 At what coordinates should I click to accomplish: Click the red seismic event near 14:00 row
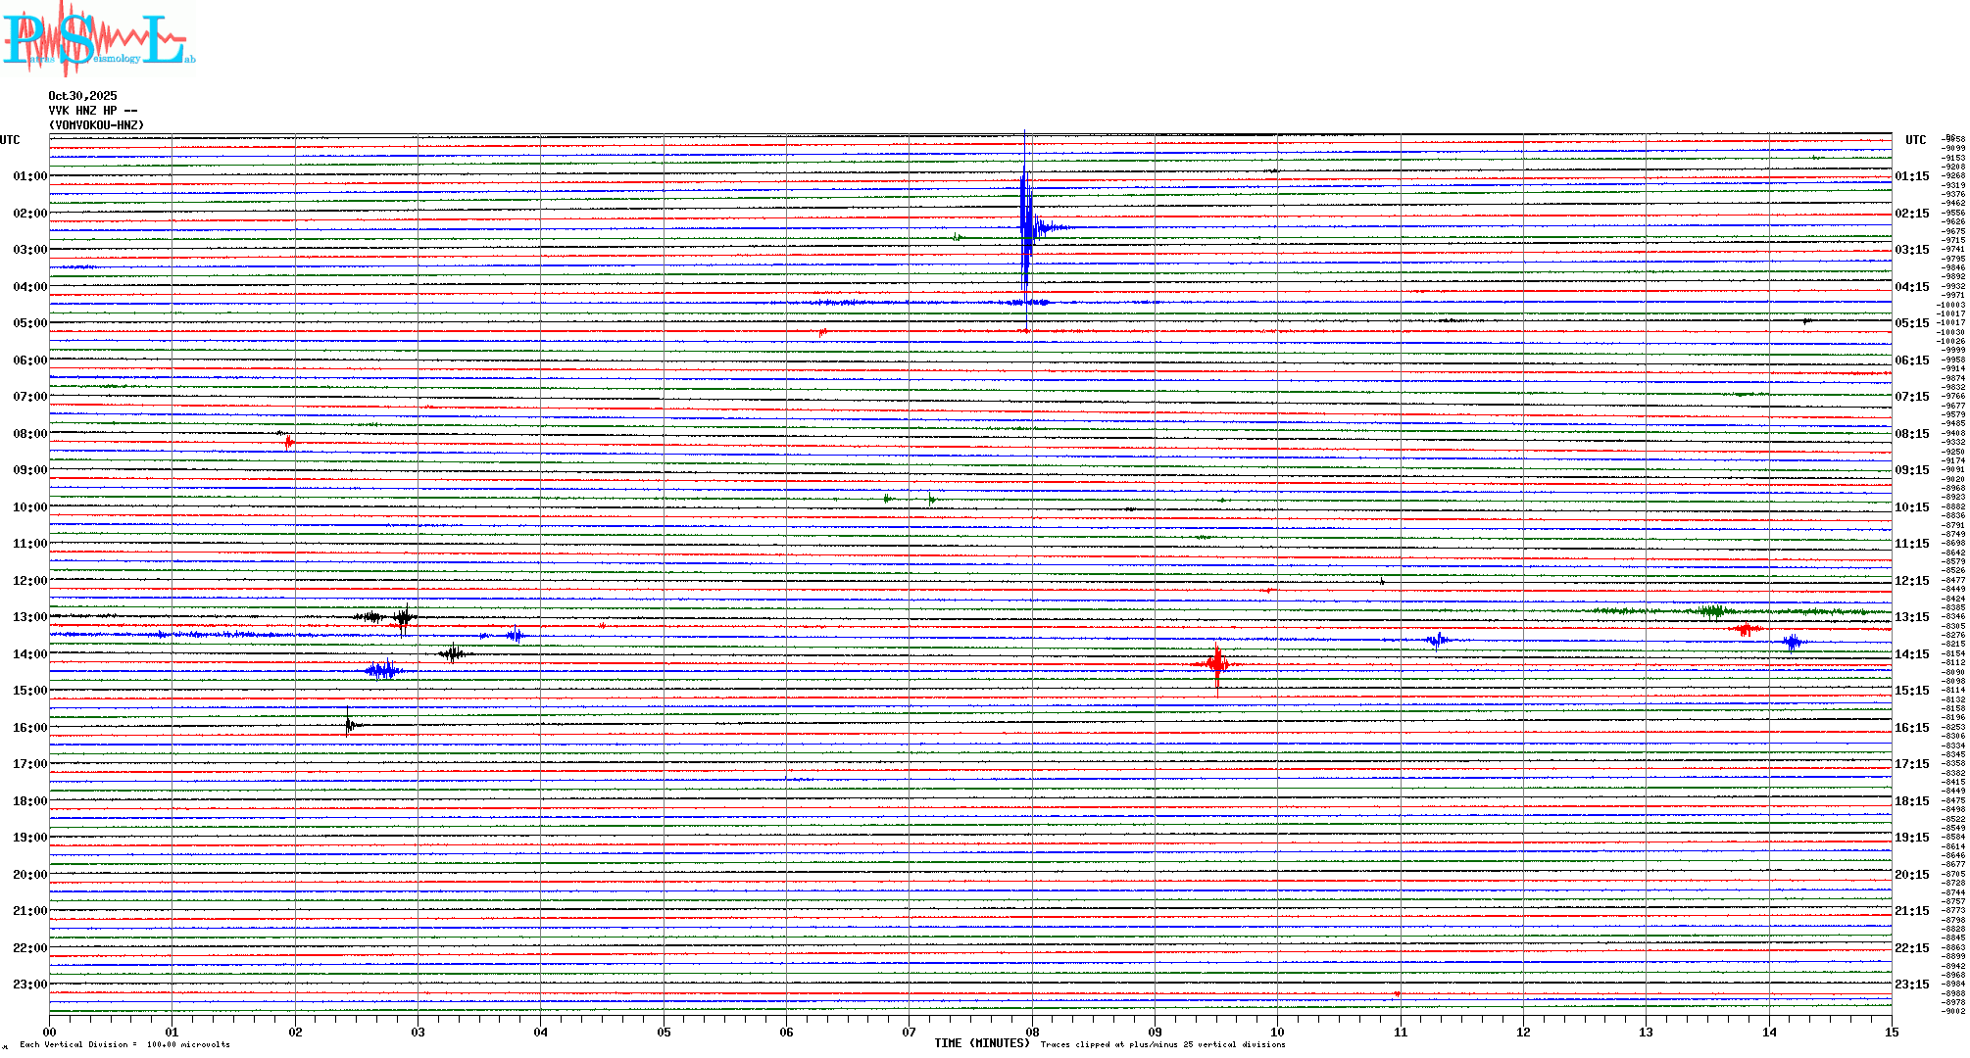coord(1216,664)
